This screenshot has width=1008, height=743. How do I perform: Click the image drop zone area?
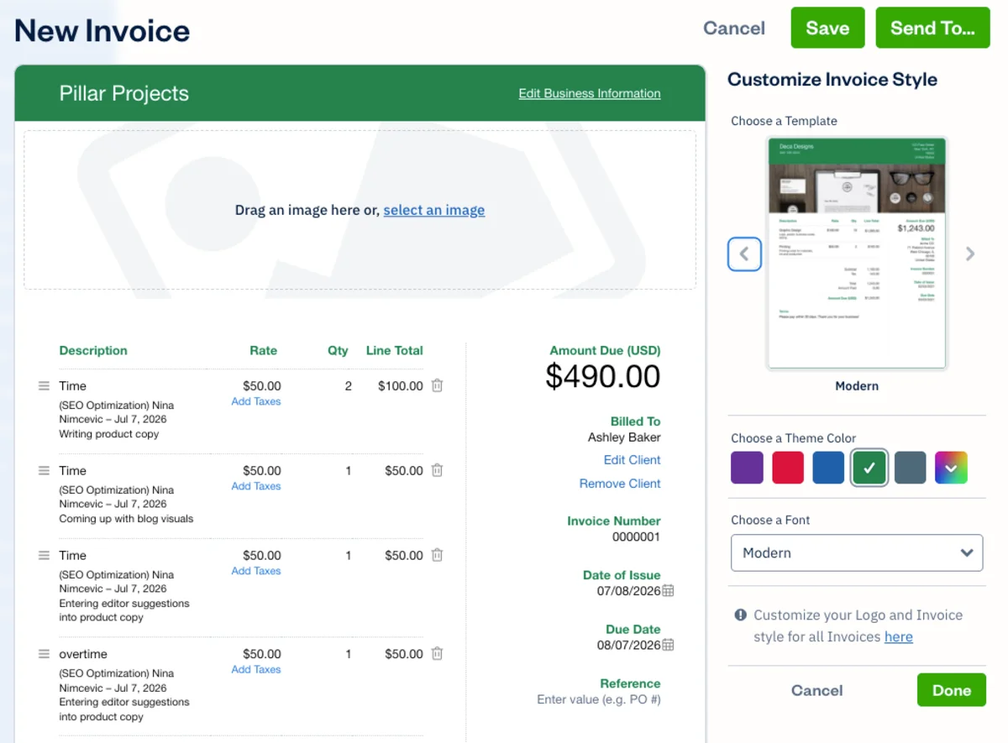pos(360,210)
